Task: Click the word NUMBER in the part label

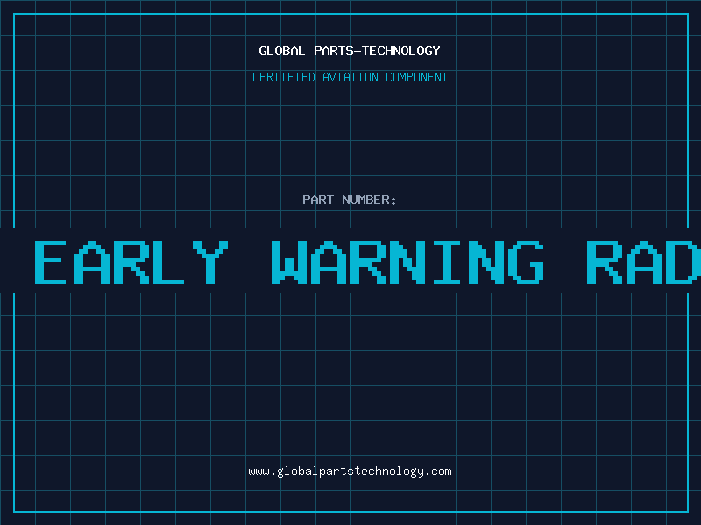Action: coord(365,199)
